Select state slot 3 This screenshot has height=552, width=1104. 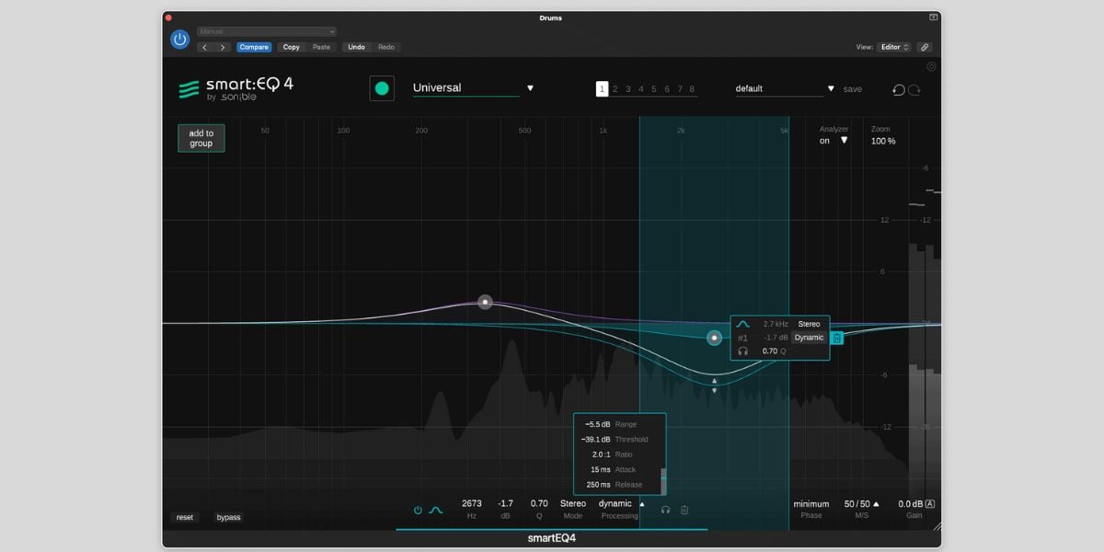tap(628, 89)
